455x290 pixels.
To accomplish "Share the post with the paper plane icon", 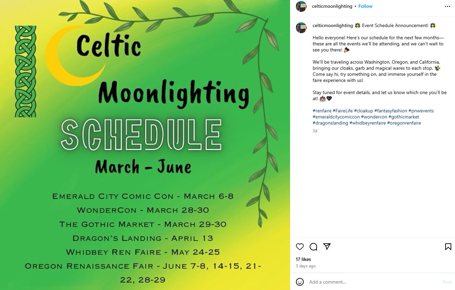I will [x=327, y=246].
